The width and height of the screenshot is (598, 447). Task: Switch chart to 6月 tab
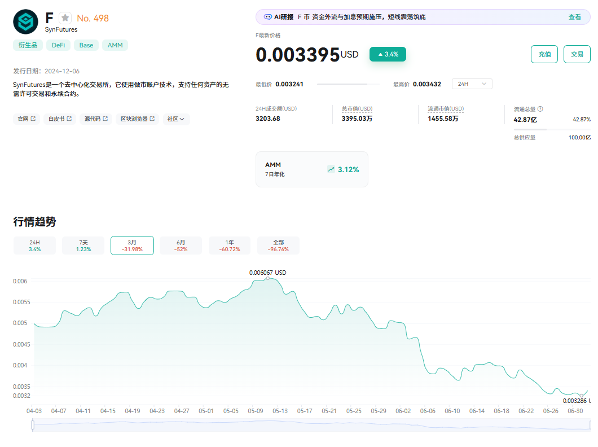pos(181,246)
